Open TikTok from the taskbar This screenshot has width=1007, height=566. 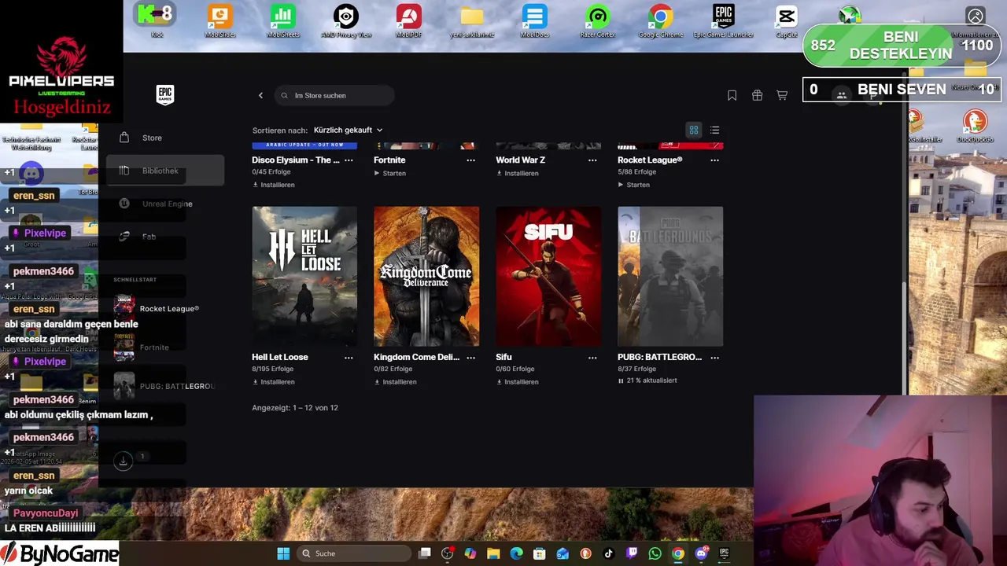(609, 553)
